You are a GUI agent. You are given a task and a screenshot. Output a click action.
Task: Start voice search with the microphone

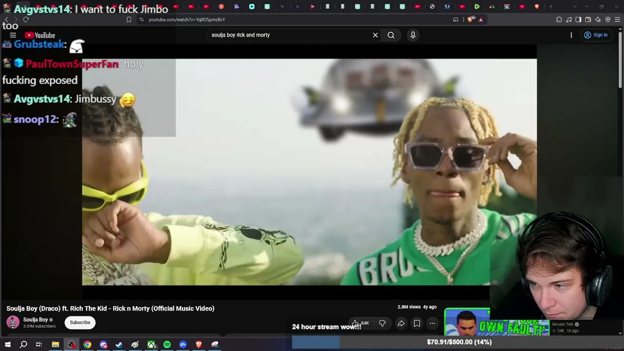(x=413, y=35)
